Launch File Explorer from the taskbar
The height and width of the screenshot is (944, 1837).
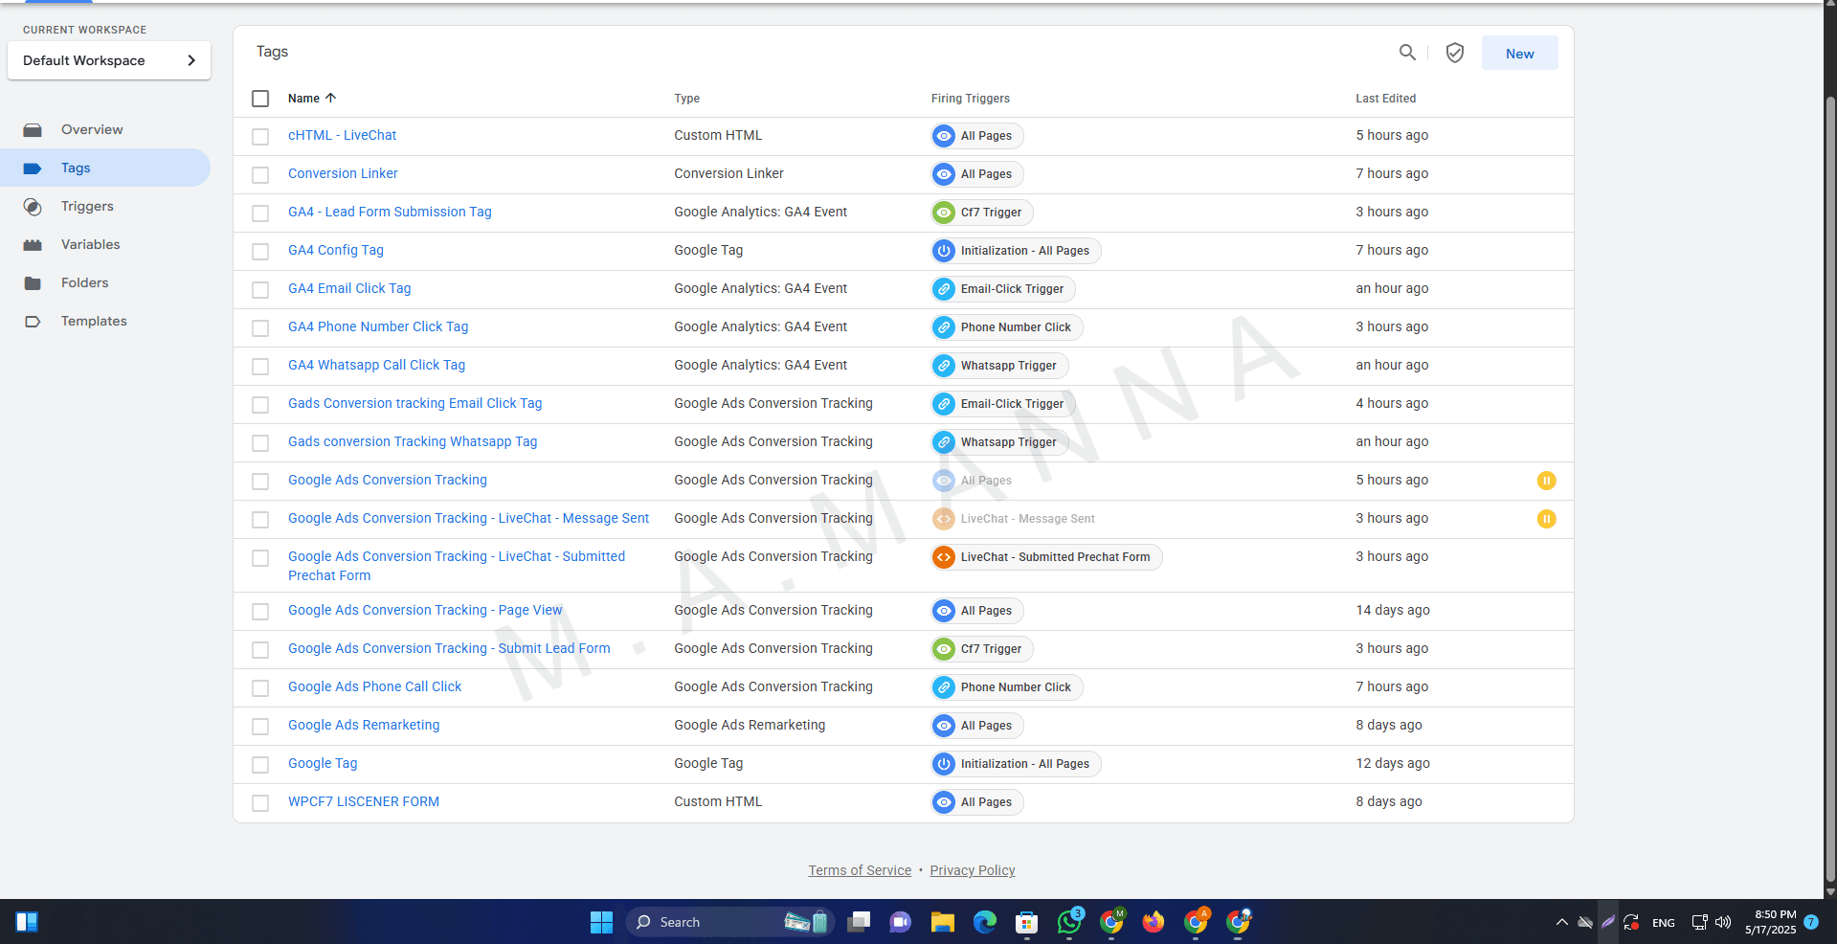[x=943, y=922]
